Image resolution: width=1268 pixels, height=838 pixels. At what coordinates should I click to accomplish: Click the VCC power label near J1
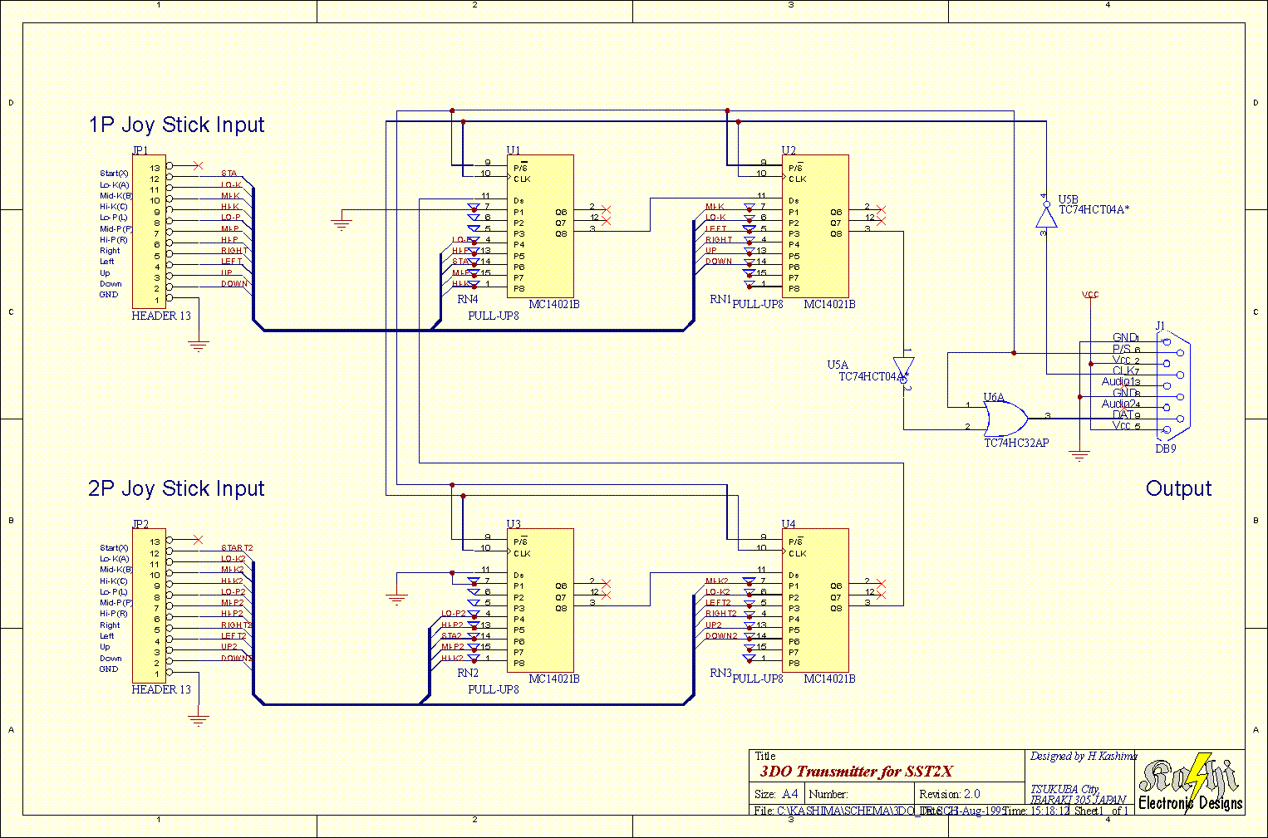1090,295
